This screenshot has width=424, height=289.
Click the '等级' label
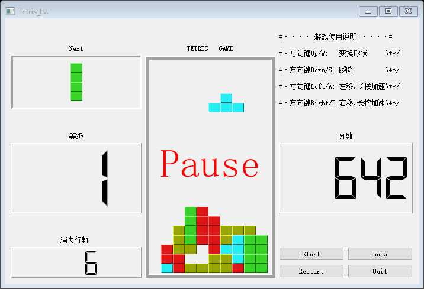point(76,136)
